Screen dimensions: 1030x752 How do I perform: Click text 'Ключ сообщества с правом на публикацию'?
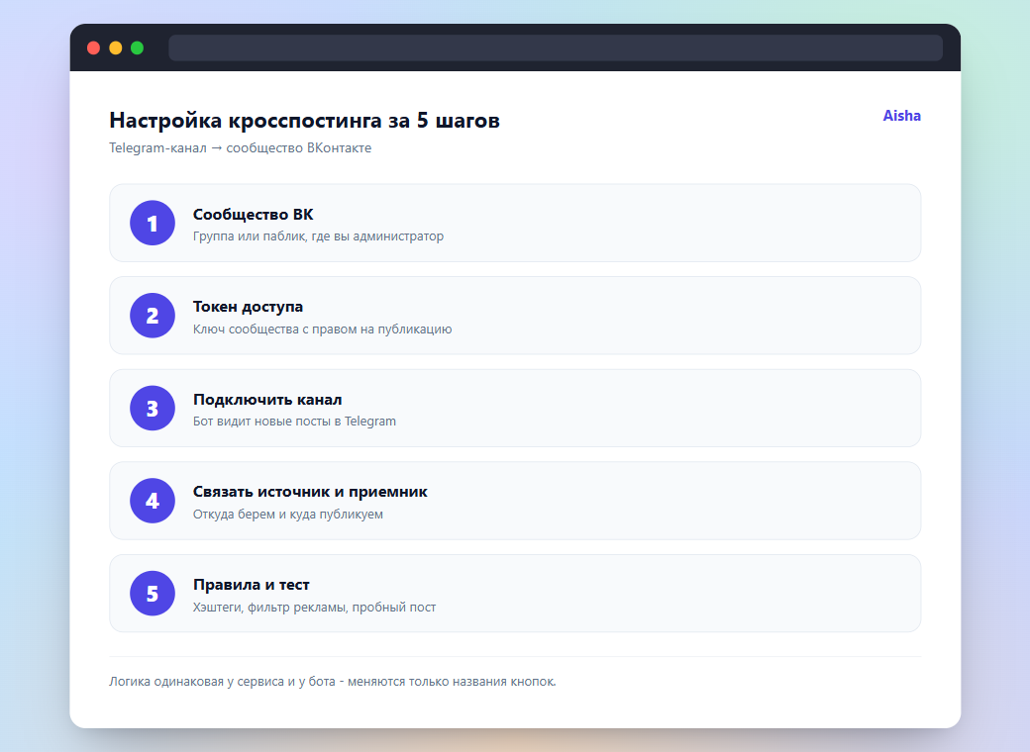(x=322, y=329)
